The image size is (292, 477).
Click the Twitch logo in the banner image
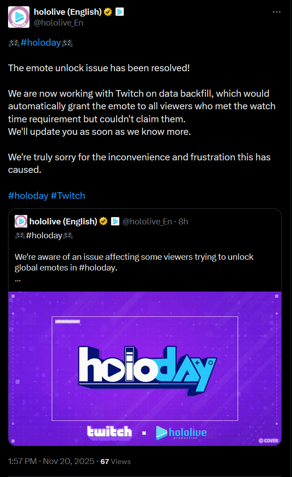point(110,432)
